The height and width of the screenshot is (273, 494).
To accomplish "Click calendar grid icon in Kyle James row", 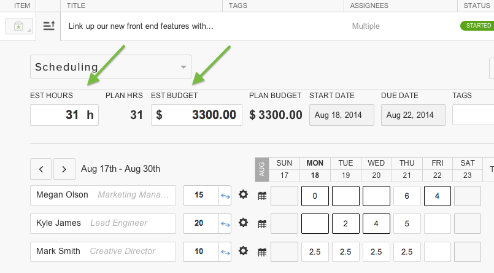I will 262,223.
